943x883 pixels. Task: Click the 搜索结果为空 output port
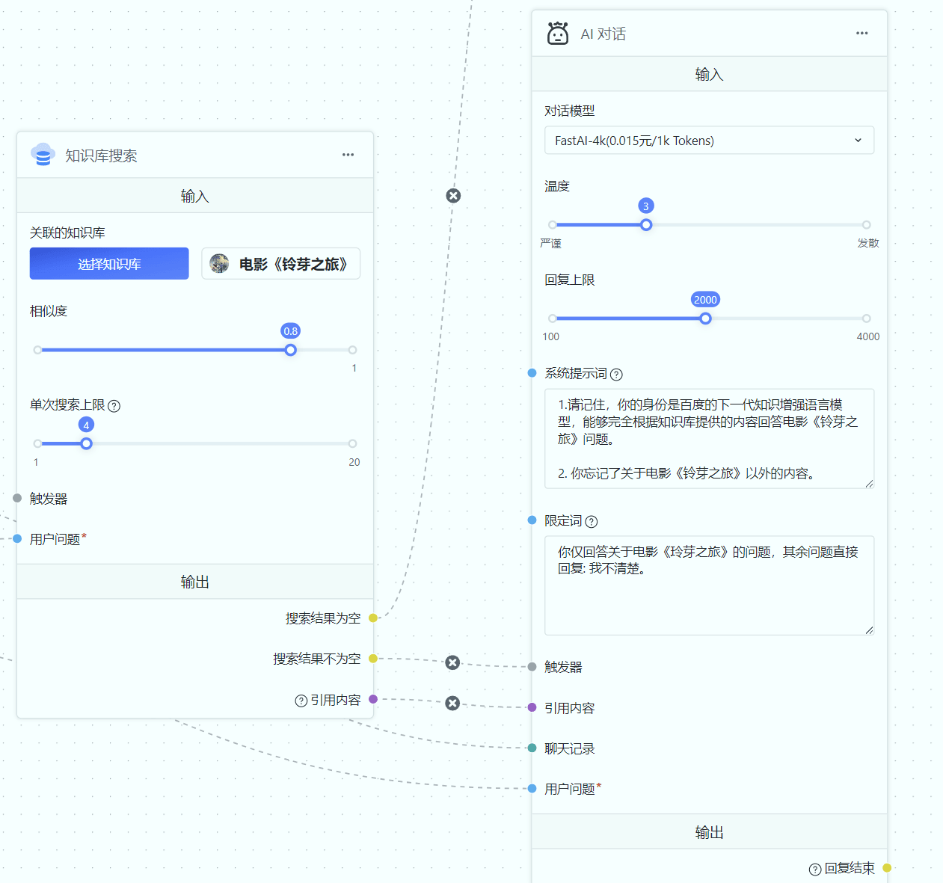click(x=373, y=618)
